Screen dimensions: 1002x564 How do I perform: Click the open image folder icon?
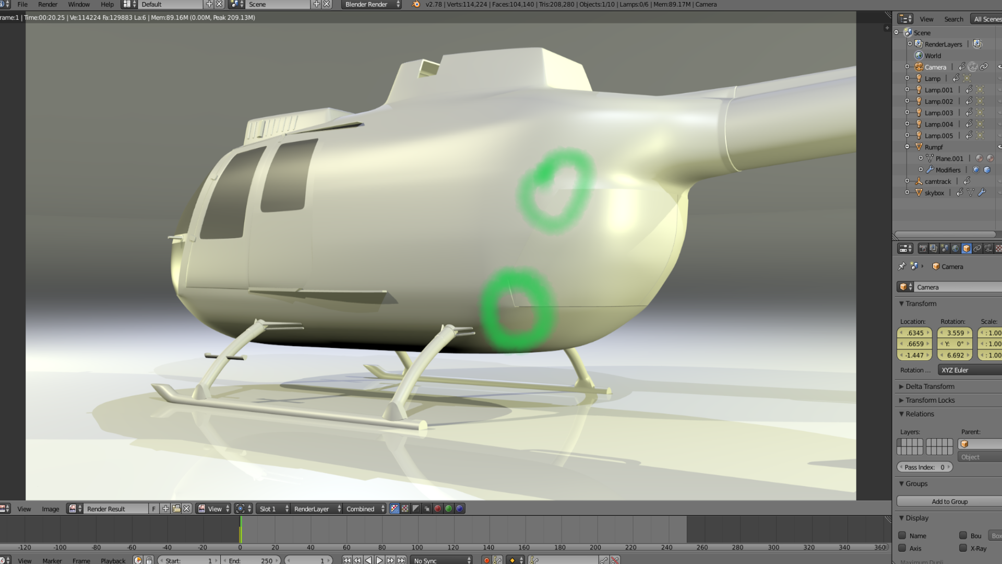pos(176,509)
